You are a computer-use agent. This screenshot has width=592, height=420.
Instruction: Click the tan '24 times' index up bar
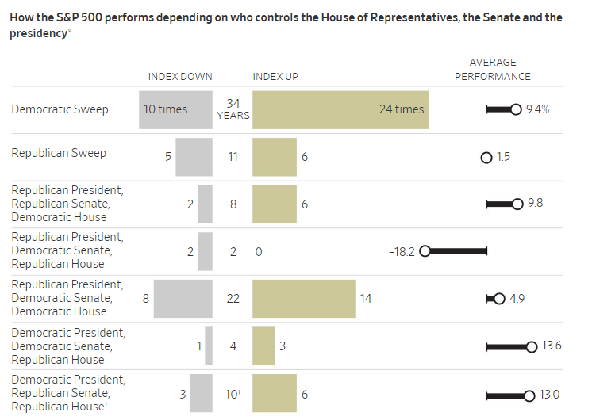[x=340, y=109]
